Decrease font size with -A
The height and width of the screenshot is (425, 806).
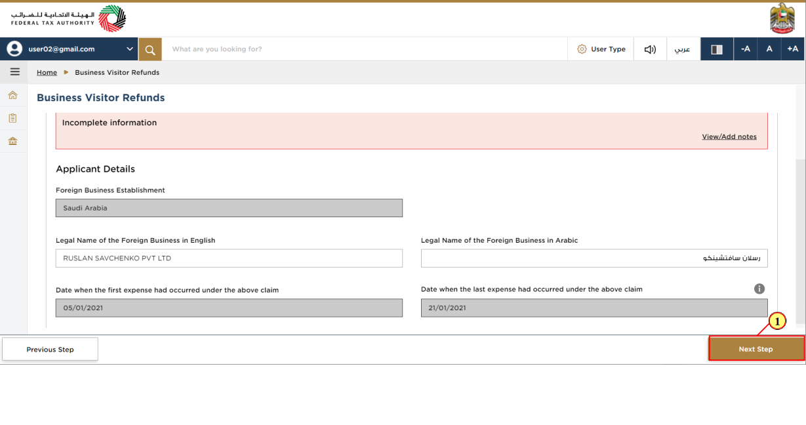click(x=745, y=49)
